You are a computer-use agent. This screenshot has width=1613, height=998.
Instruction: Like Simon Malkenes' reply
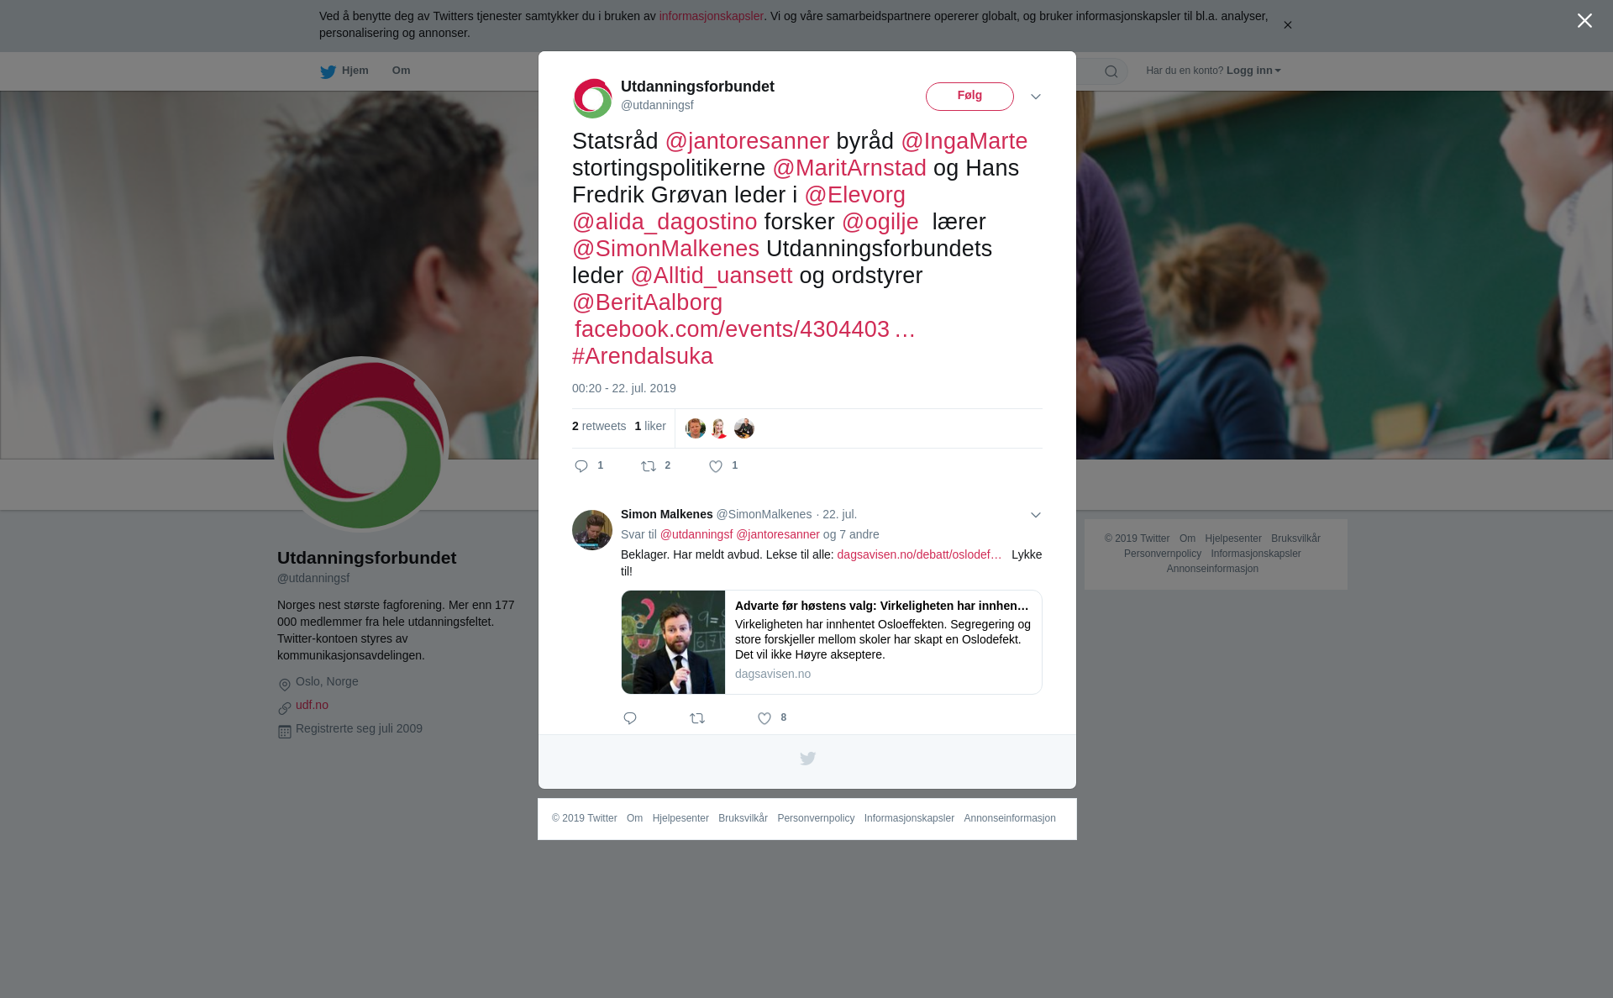[764, 718]
